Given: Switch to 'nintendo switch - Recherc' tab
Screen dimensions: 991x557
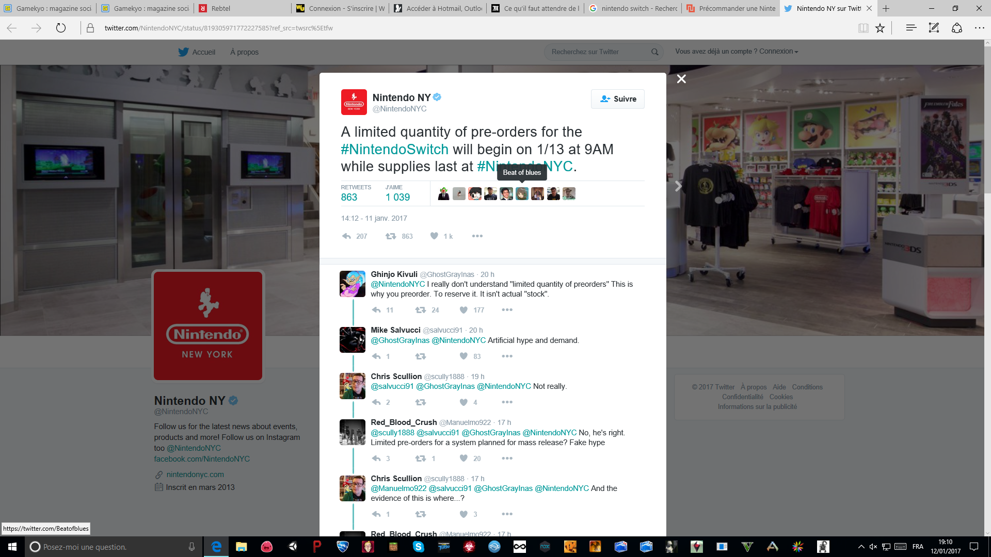Looking at the screenshot, I should [x=633, y=8].
